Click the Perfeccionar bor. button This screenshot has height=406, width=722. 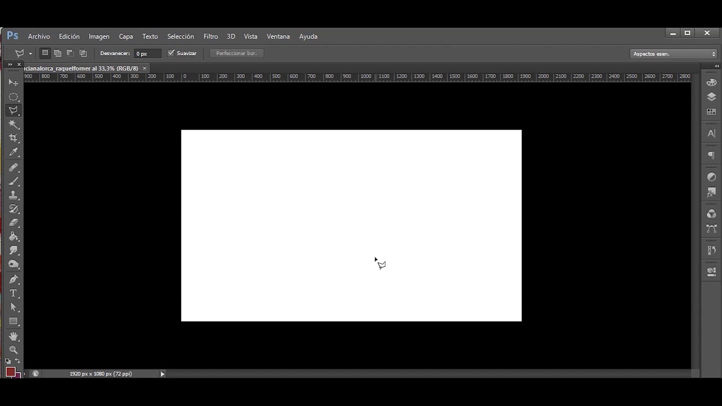click(236, 53)
